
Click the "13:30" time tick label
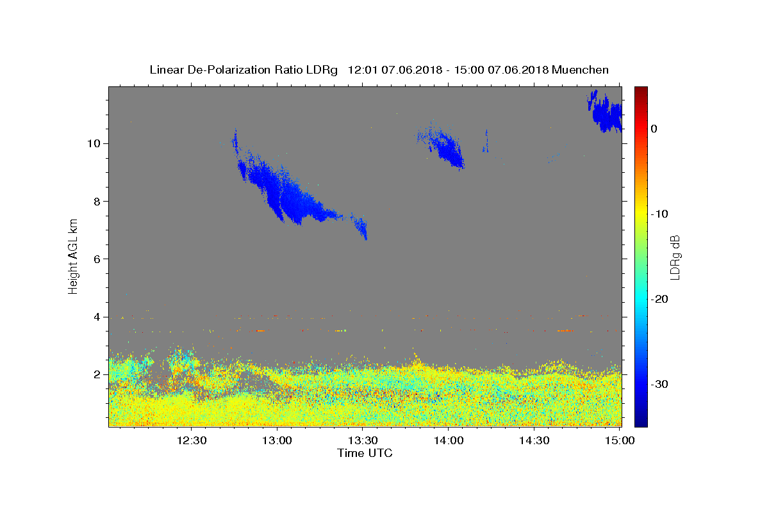363,440
